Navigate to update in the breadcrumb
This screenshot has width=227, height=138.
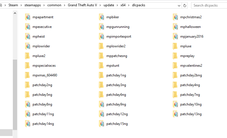(109, 5)
